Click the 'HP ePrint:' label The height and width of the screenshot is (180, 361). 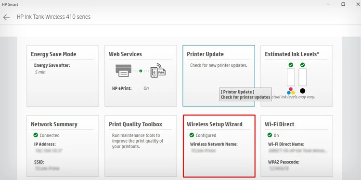pyautogui.click(x=122, y=88)
